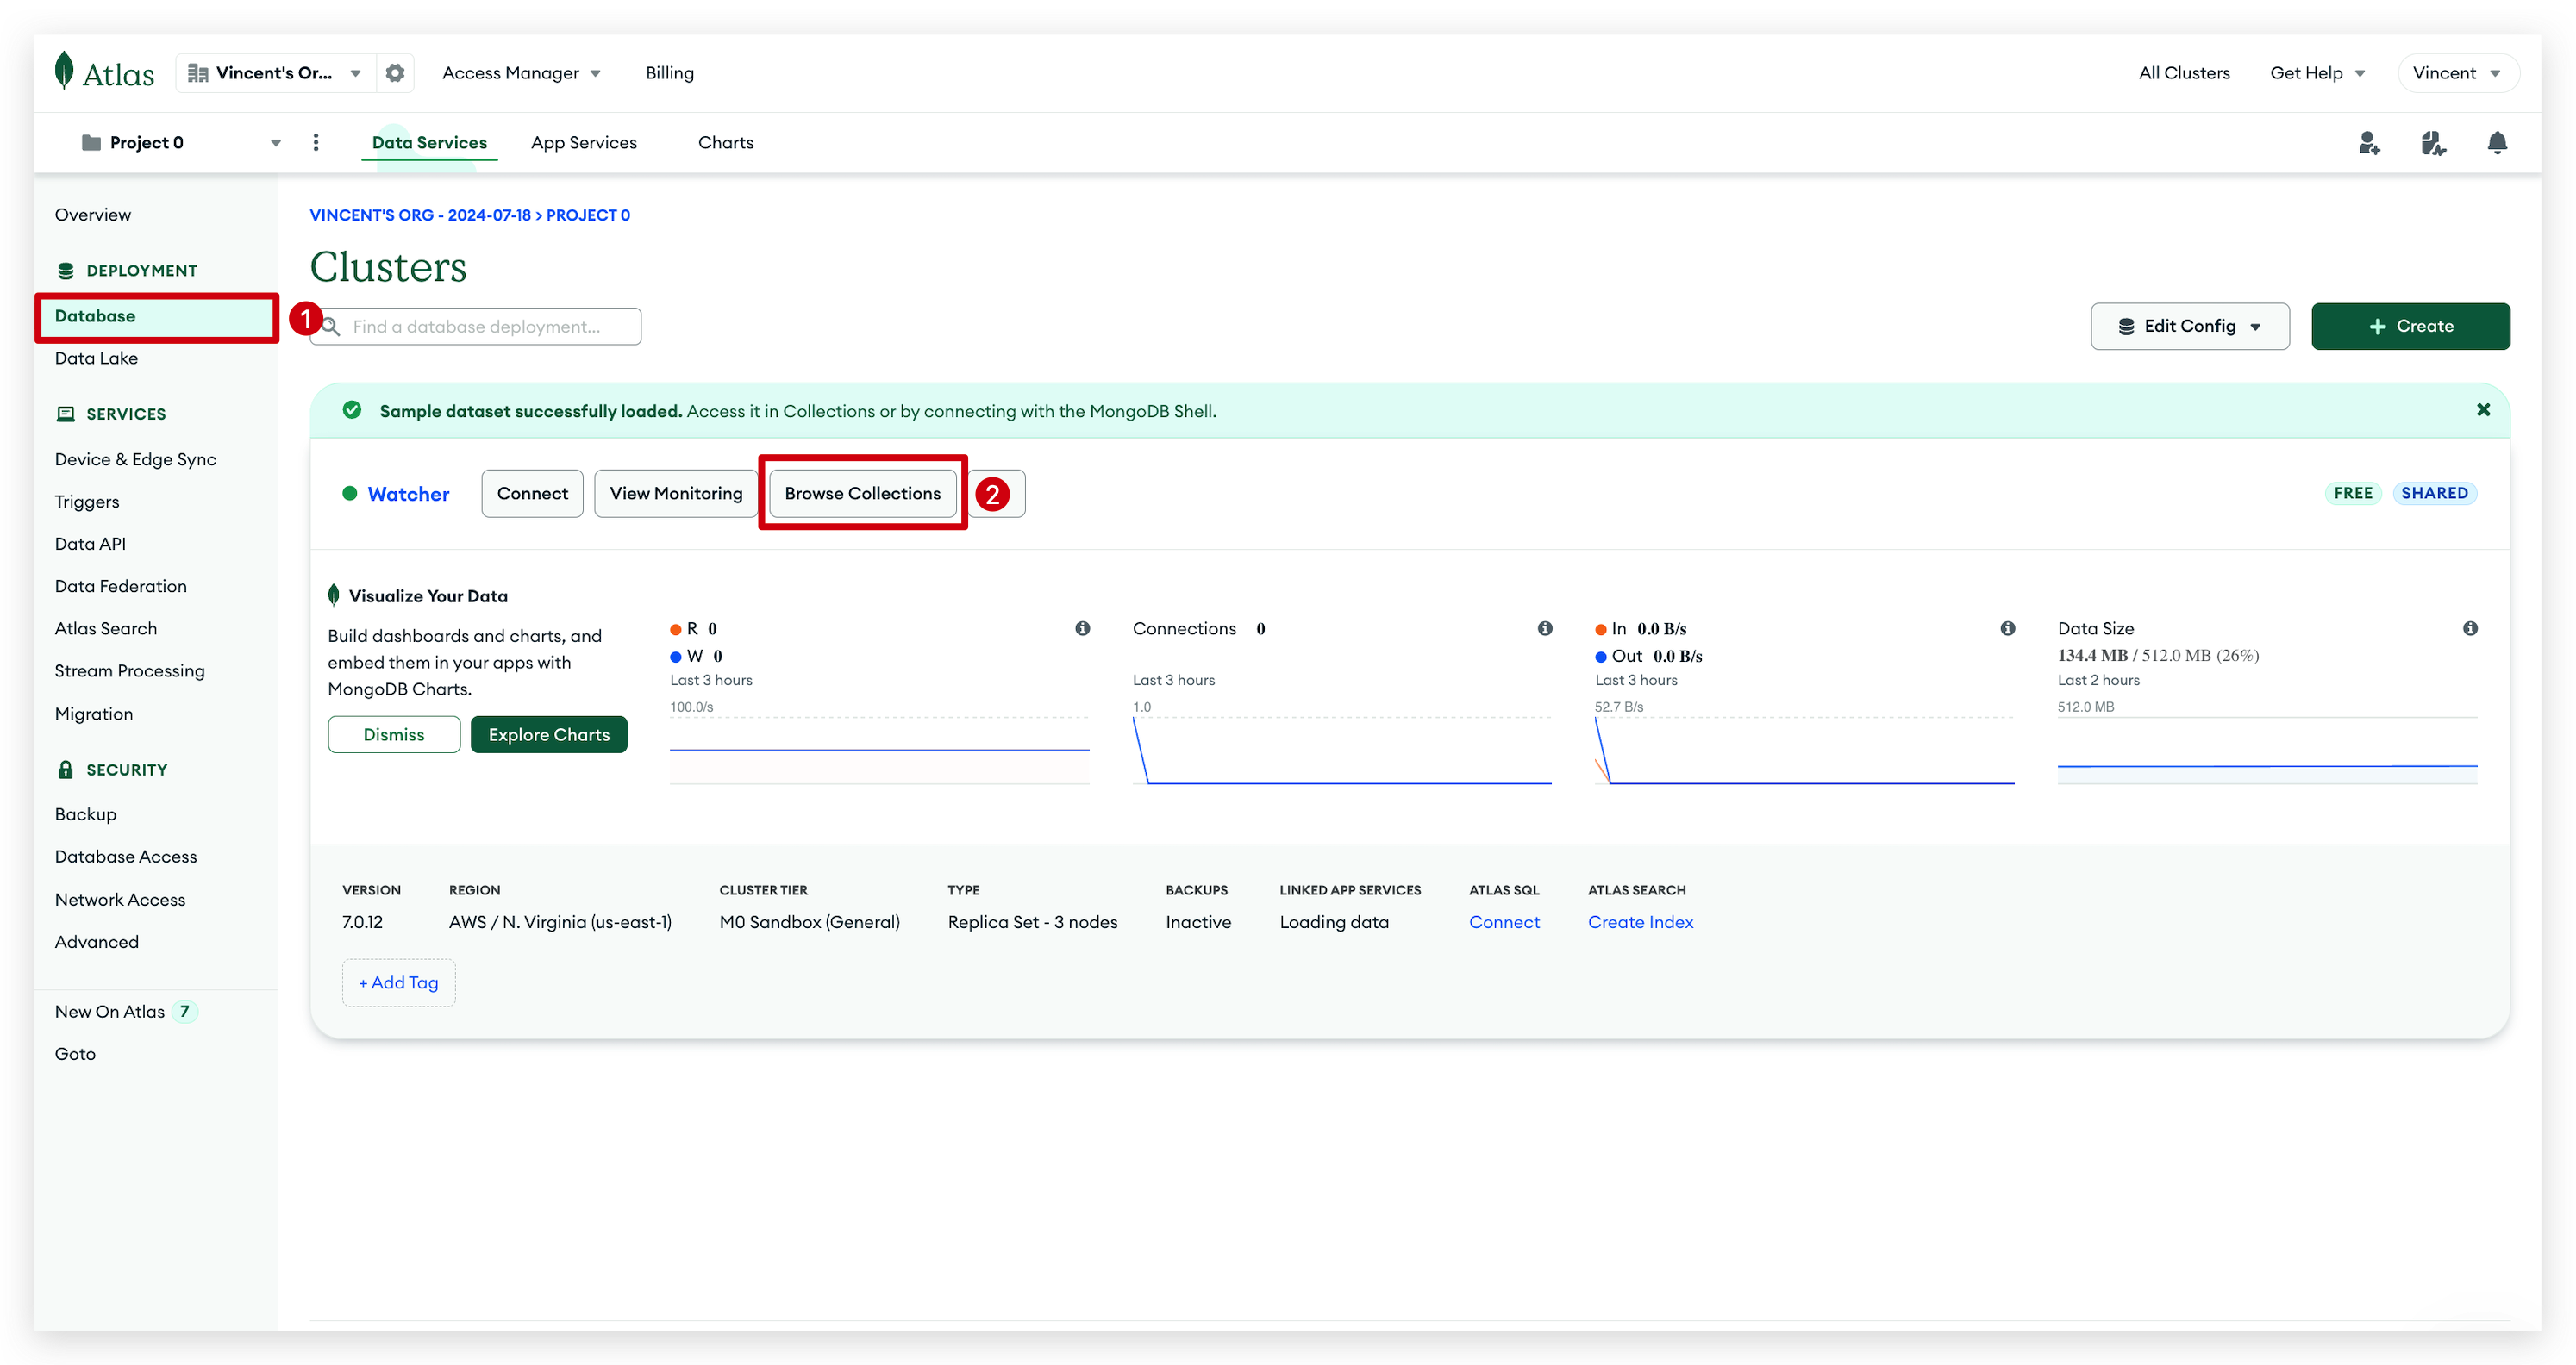Expand the Vincent's Org organization dropdown
This screenshot has height=1365, width=2576.
[x=355, y=73]
